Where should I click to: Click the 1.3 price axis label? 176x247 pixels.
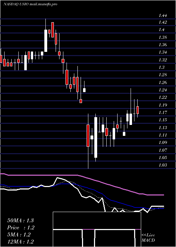tap(162, 67)
